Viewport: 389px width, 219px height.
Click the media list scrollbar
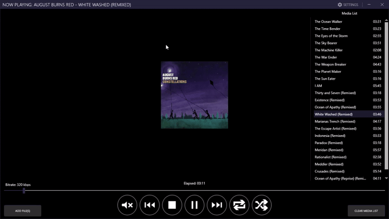386,96
